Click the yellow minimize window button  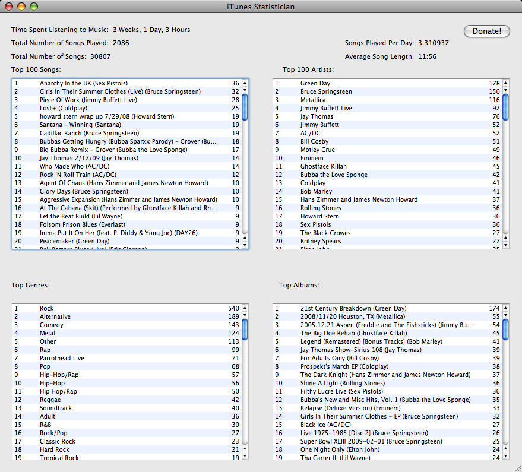(x=21, y=7)
